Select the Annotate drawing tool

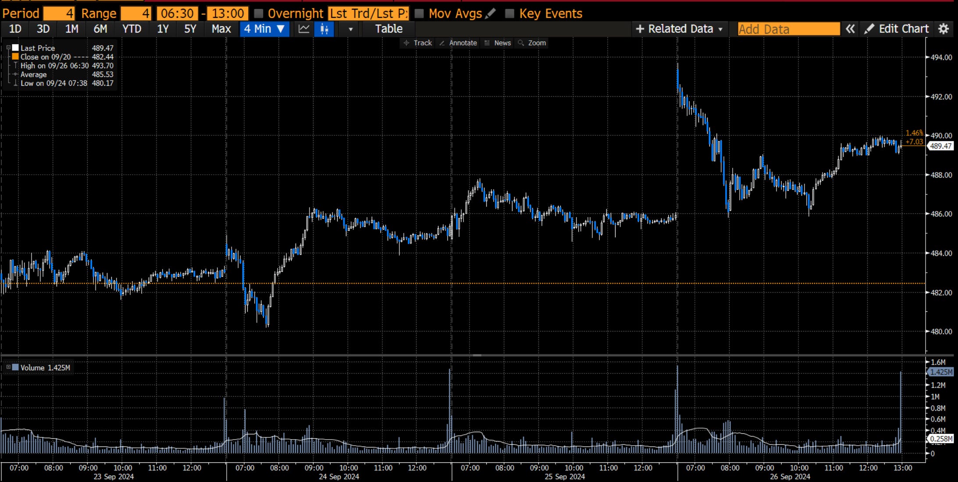[458, 43]
